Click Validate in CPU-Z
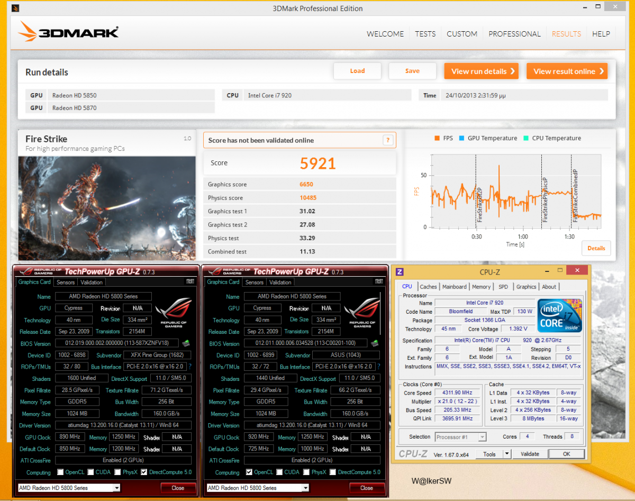This screenshot has width=635, height=501. [530, 454]
